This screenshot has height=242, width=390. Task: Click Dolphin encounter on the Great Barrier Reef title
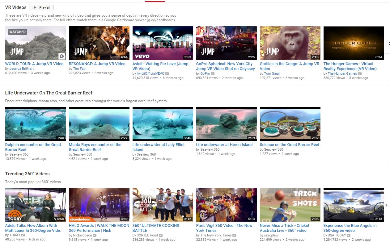(33, 147)
